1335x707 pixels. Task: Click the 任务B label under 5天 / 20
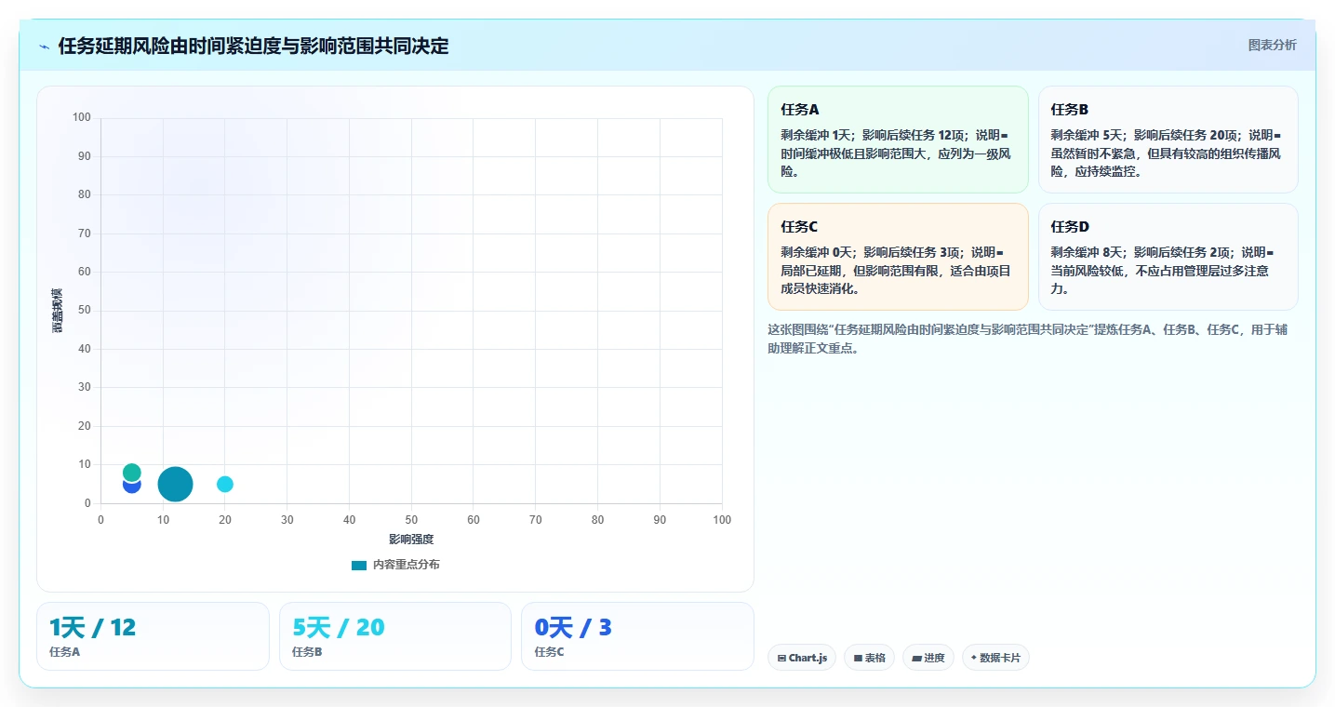pos(307,652)
